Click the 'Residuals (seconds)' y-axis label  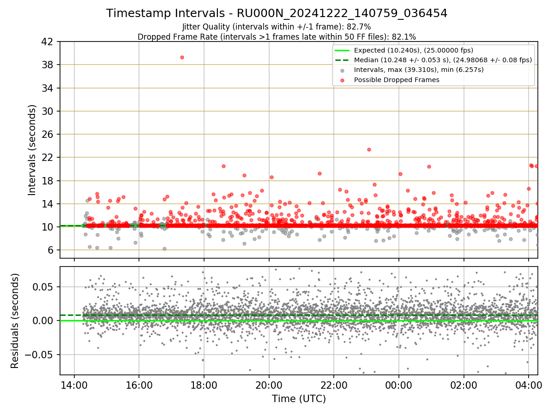(15, 320)
